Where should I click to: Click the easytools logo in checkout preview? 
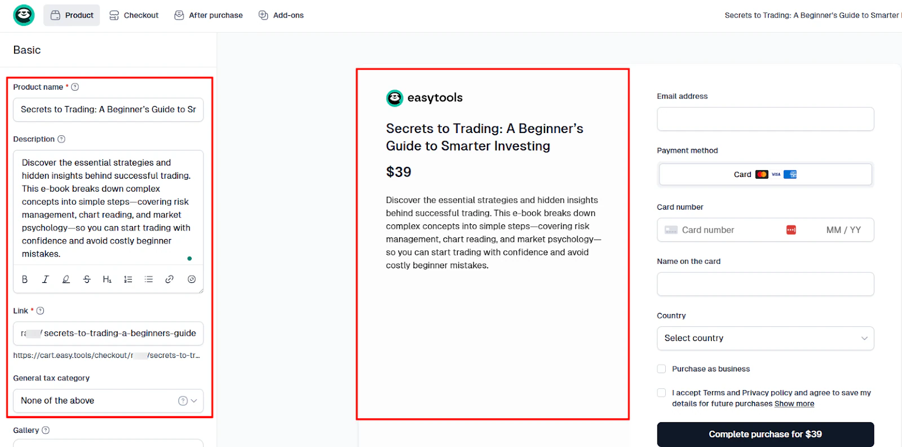coord(424,98)
